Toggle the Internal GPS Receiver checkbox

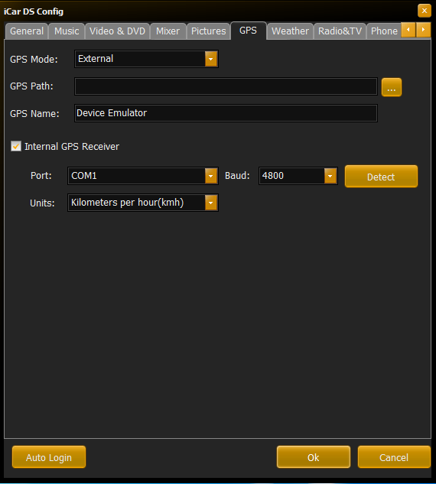(x=16, y=146)
